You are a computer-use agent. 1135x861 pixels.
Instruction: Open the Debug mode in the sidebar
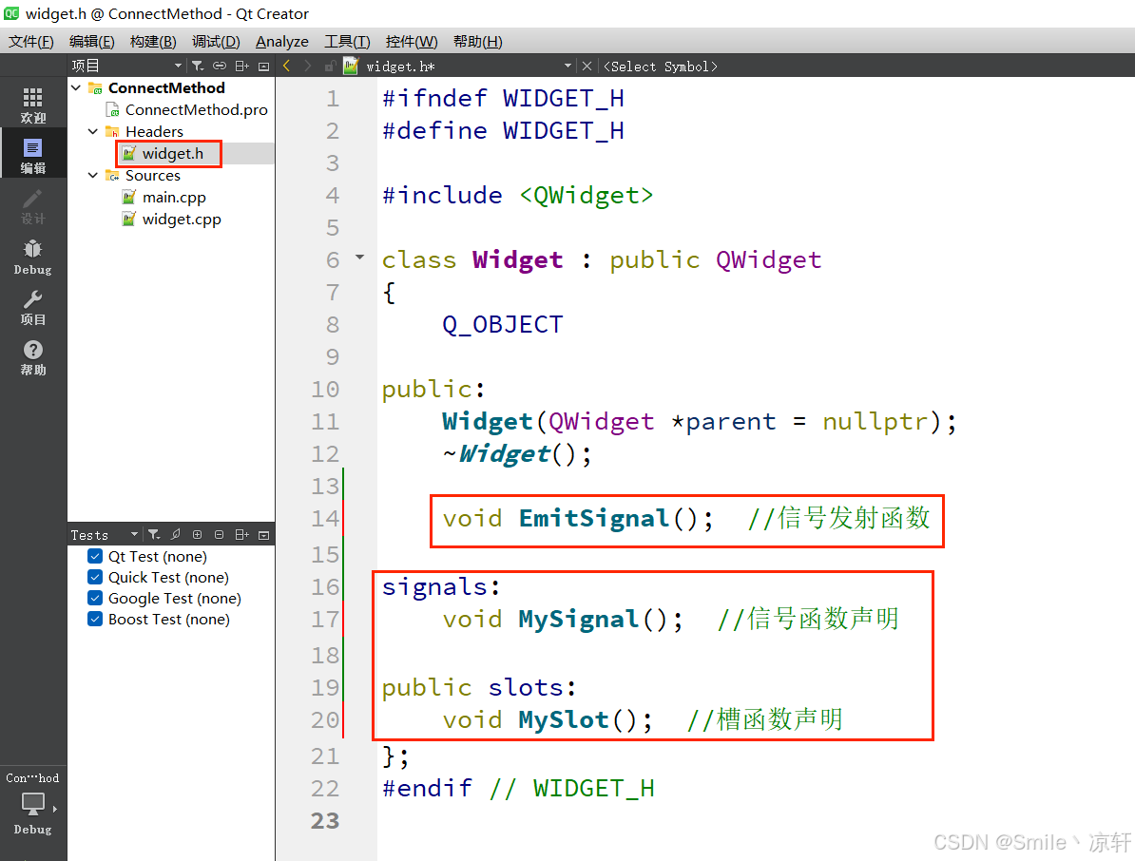32,257
